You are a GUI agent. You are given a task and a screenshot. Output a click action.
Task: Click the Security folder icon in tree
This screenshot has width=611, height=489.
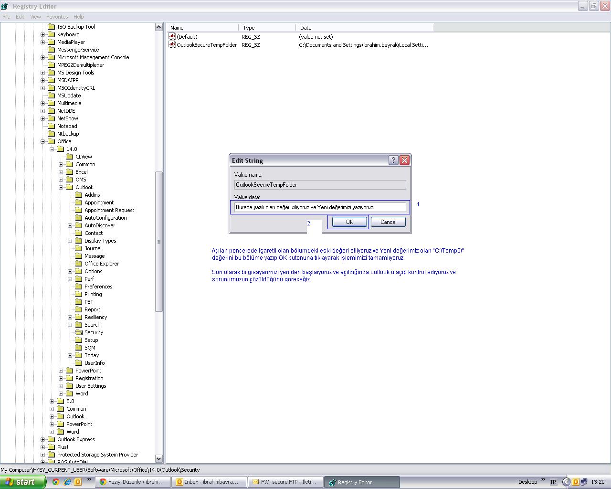[79, 332]
